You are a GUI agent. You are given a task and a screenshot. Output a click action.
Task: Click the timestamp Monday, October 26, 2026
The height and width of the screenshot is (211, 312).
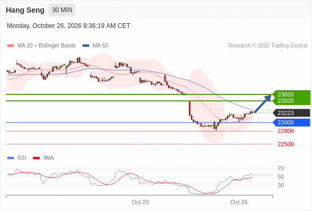[44, 26]
